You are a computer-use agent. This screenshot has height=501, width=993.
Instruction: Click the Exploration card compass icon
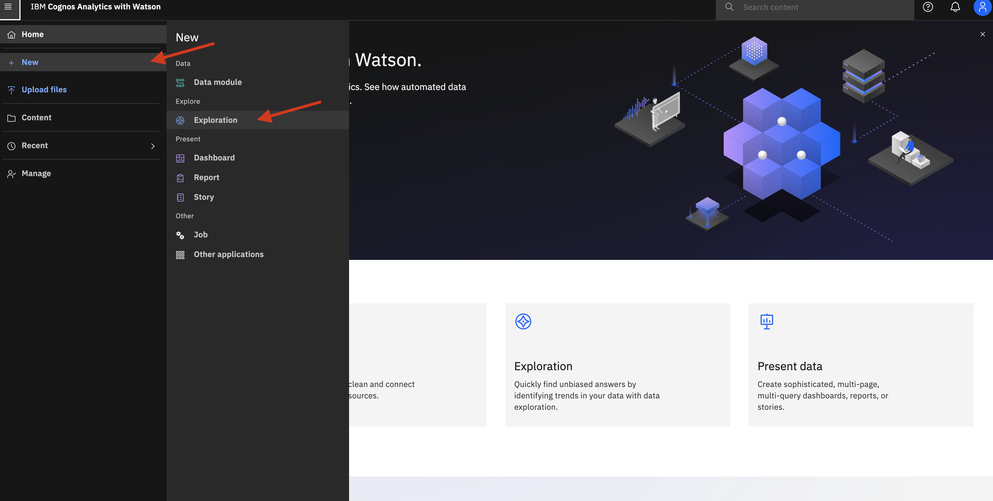point(523,321)
